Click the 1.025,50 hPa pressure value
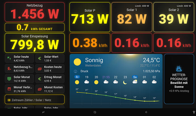The width and height of the screenshot is (196, 116). pyautogui.click(x=151, y=71)
